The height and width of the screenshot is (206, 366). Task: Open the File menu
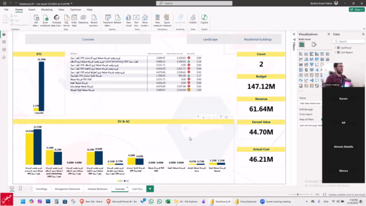click(x=6, y=10)
